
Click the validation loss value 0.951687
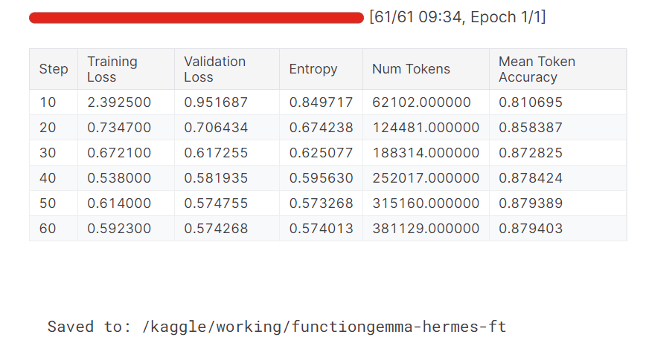coord(216,102)
